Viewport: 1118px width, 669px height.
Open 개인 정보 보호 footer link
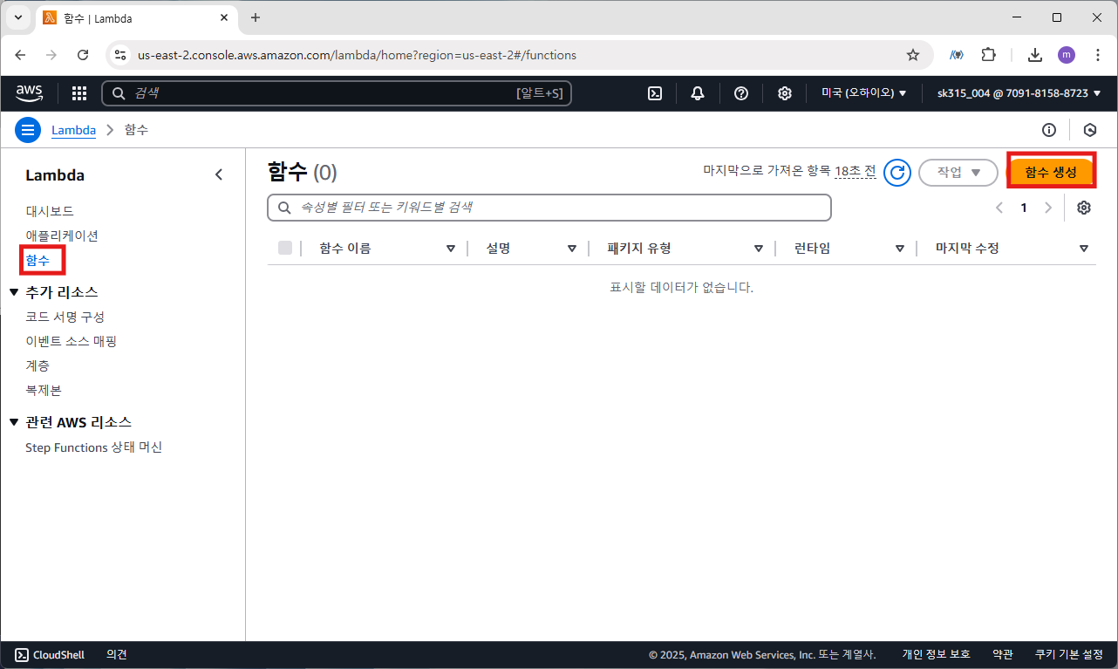[937, 654]
